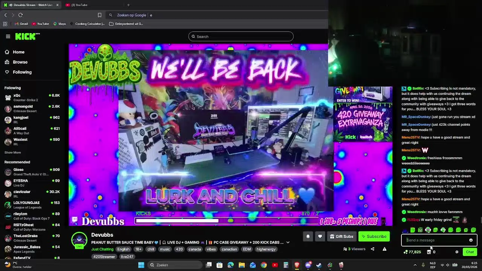Screen dimensions: 482x271
Task: Open the Kick hamburger sidebar menu
Action: tap(8, 37)
